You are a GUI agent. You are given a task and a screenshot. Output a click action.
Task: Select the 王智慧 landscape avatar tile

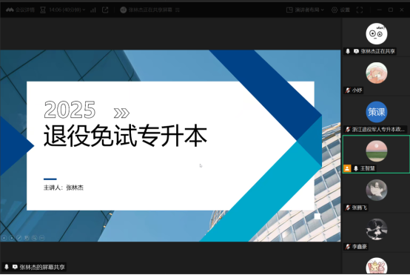tap(376, 151)
